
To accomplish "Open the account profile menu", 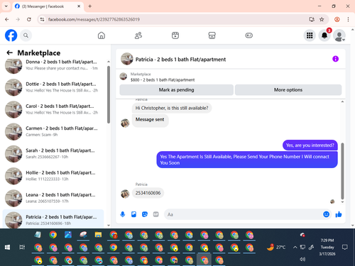I will pos(339,35).
